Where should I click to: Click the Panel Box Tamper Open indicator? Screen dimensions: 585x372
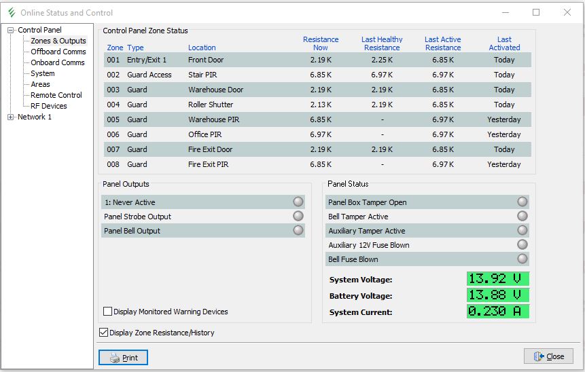(x=522, y=202)
